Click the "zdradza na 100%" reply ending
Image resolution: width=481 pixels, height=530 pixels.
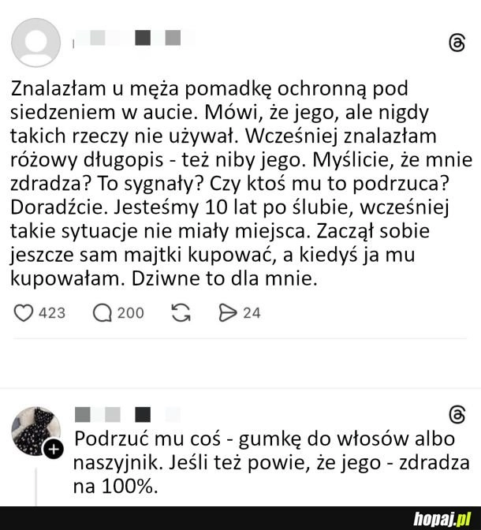coord(117,487)
